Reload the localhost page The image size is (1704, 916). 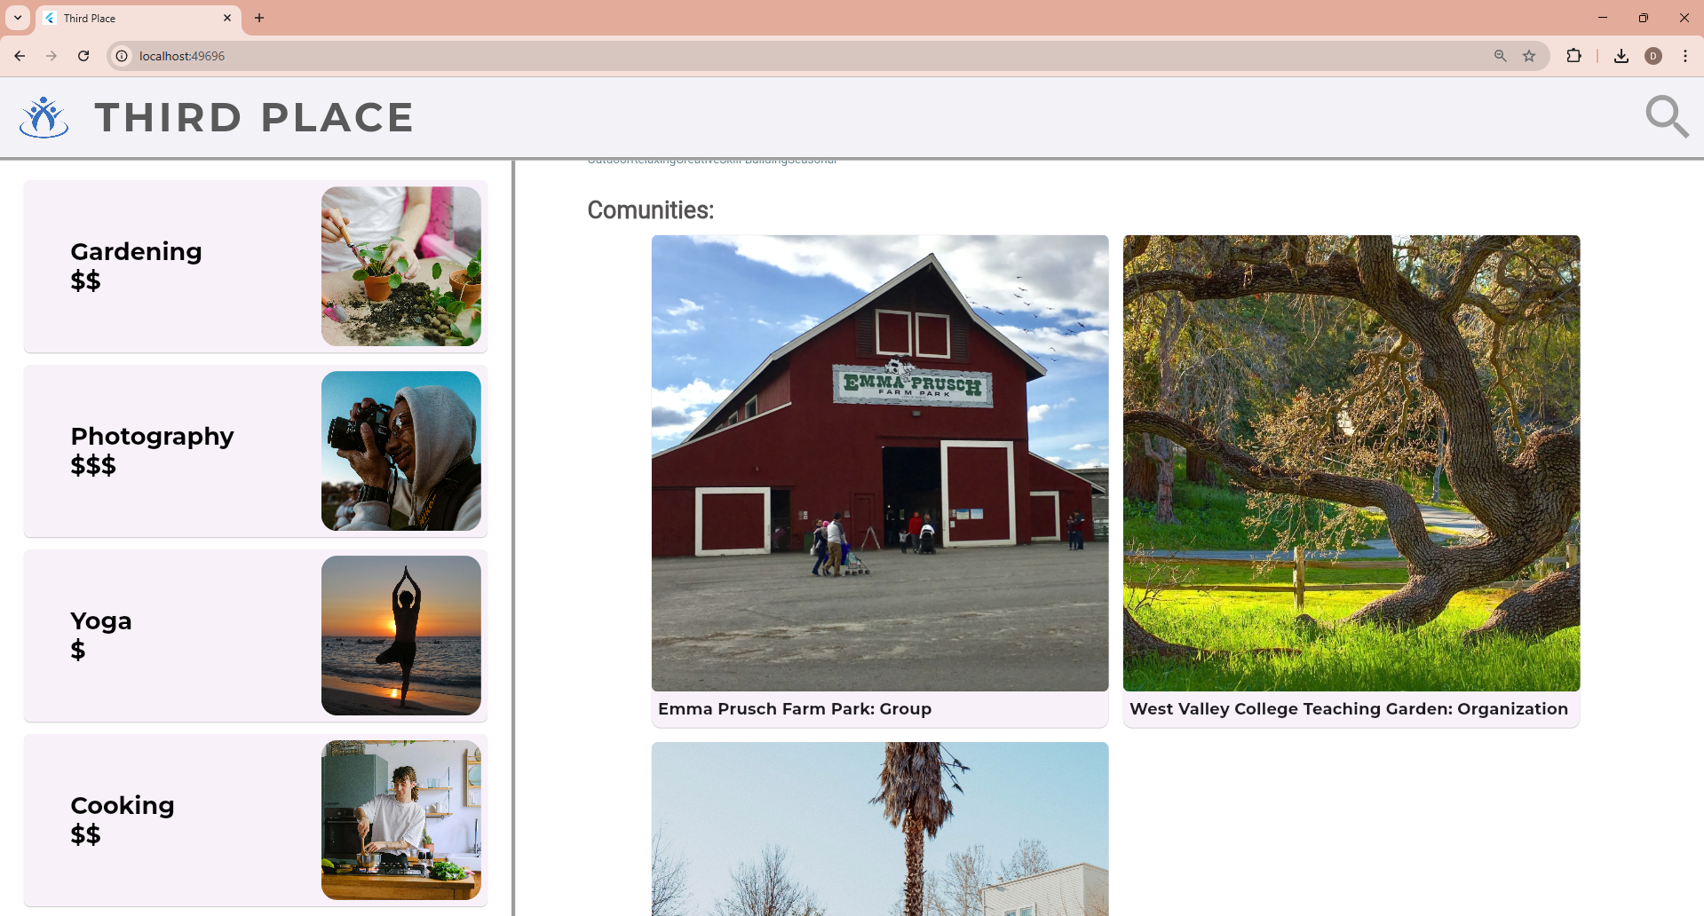click(83, 56)
